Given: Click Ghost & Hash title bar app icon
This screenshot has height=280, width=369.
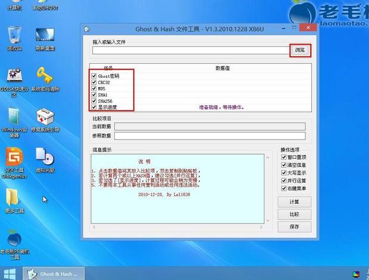Looking at the screenshot, I should click(x=87, y=29).
